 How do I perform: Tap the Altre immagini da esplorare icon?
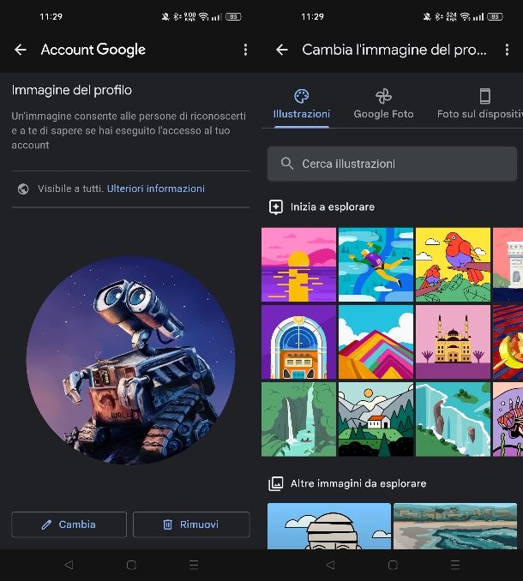pos(276,483)
